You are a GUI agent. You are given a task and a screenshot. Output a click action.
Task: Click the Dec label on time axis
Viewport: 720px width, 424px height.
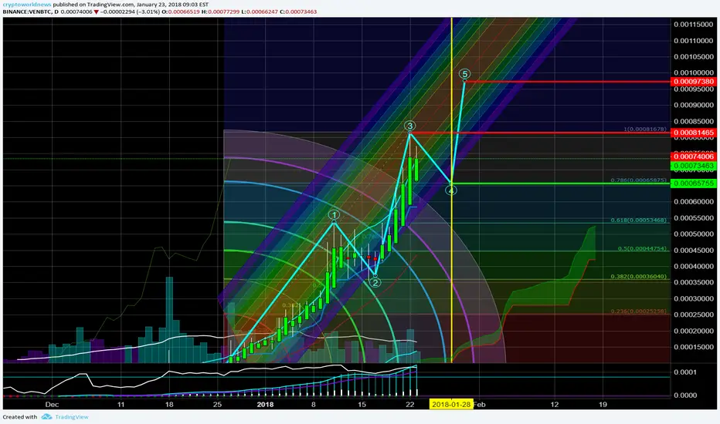click(52, 404)
